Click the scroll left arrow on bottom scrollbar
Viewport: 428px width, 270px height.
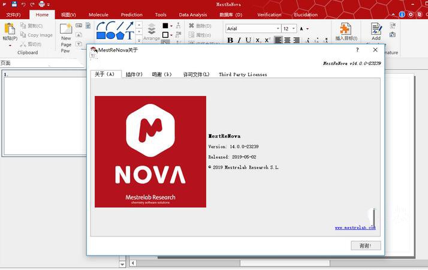tap(132, 263)
